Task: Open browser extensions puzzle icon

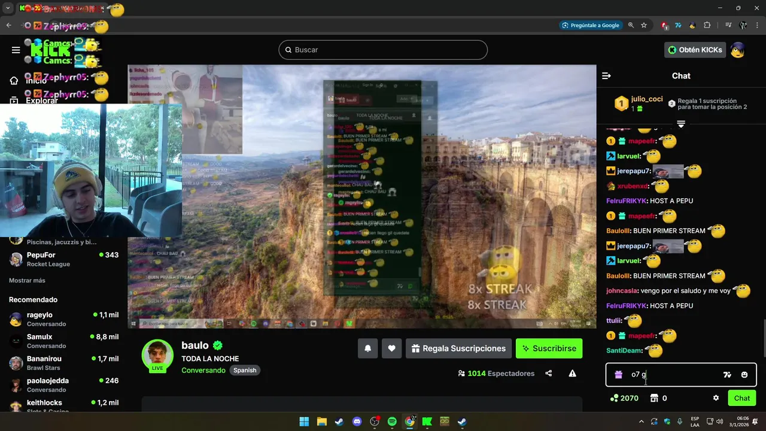Action: tap(707, 25)
